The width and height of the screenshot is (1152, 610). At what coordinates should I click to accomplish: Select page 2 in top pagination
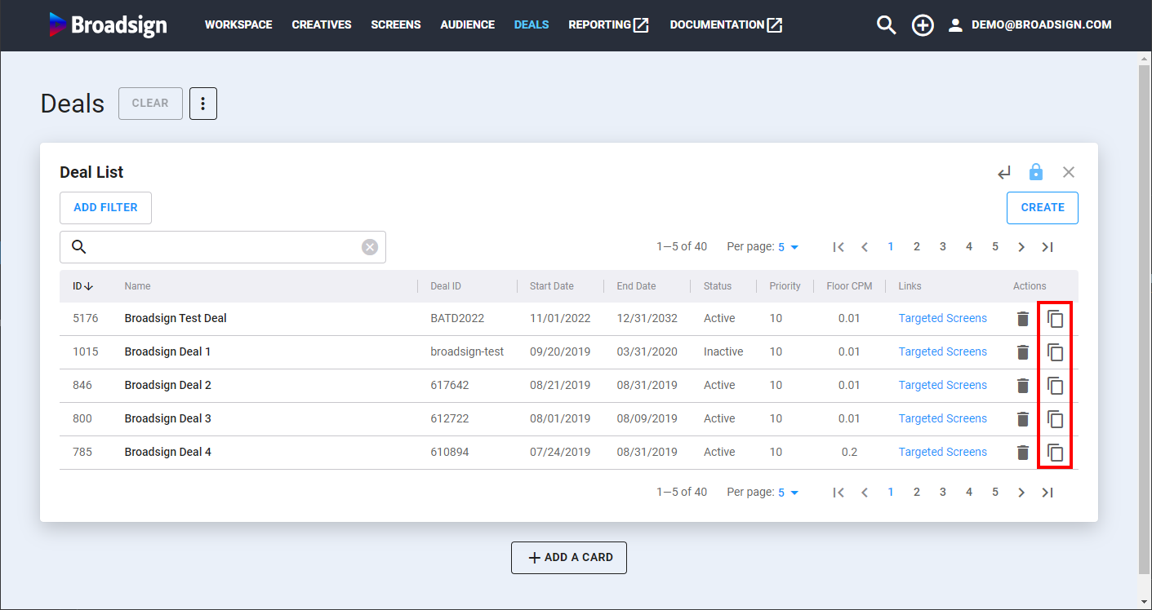(x=917, y=247)
